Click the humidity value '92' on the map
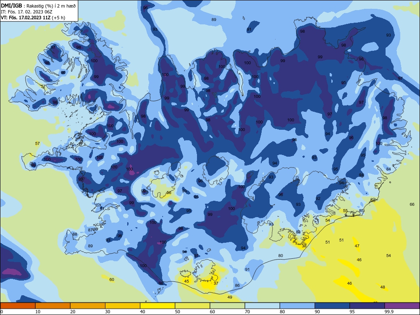The width and height of the screenshot is (420, 315). point(318,199)
